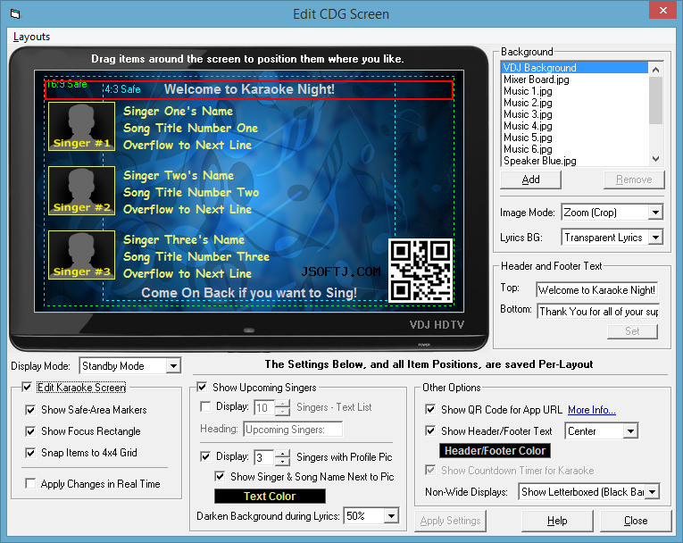Screen dimensions: 683x543
Task: Decrease Profile Pic singers count stepper
Action: (x=283, y=461)
